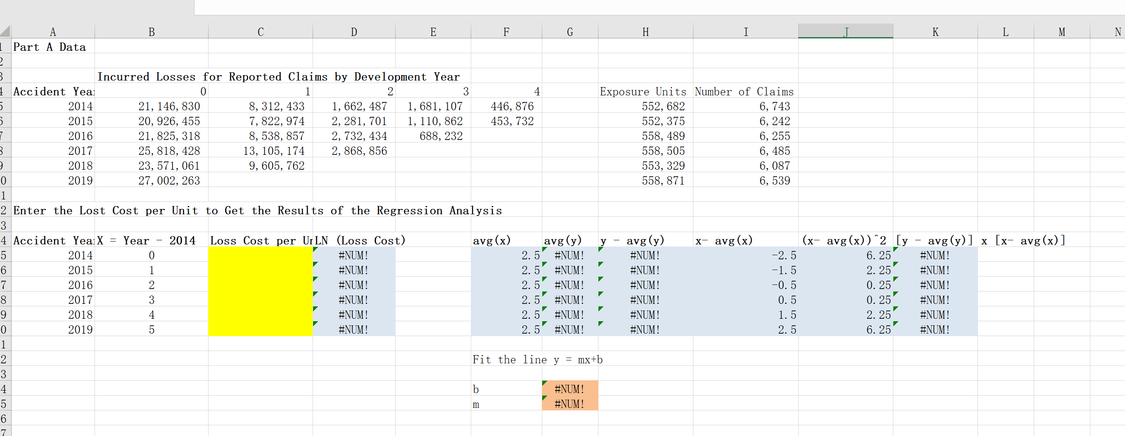Click error triangle on 2015 LN(Loss Cost) cell
Image resolution: width=1125 pixels, height=436 pixels.
[x=315, y=265]
